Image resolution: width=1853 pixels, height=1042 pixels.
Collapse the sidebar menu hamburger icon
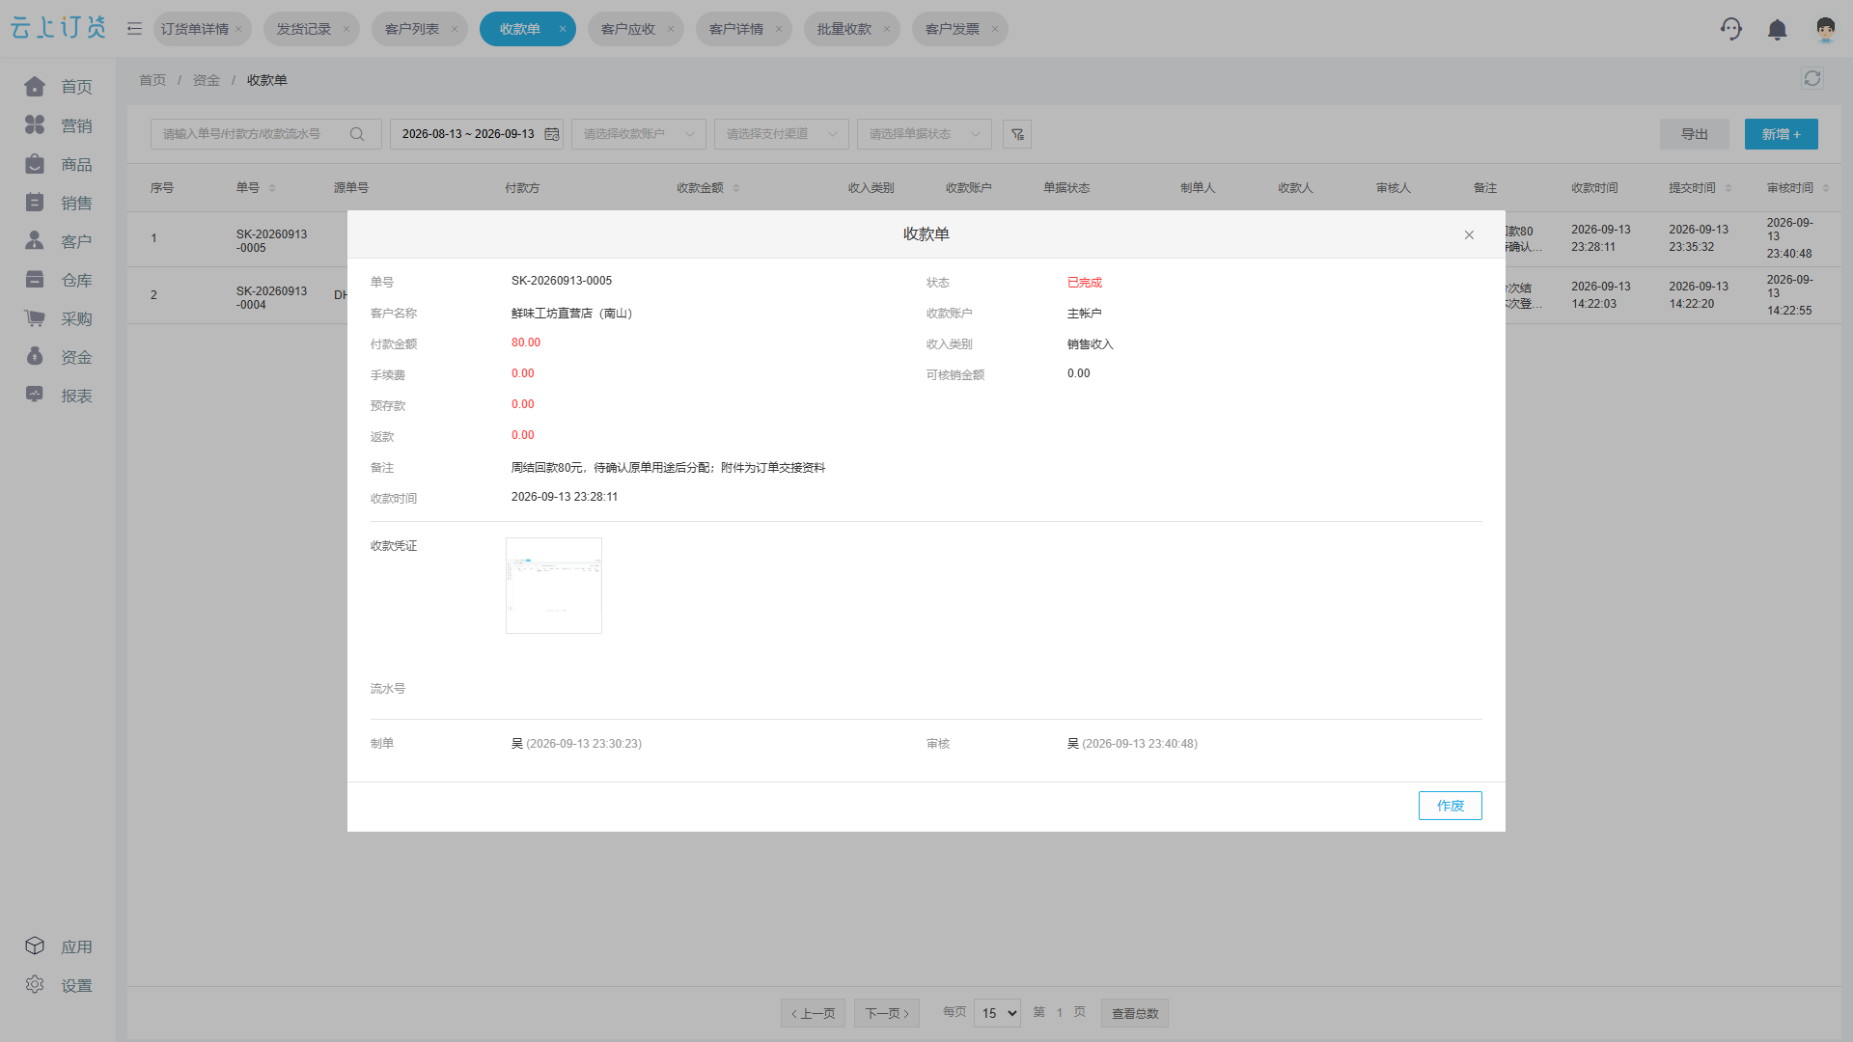[x=134, y=29]
